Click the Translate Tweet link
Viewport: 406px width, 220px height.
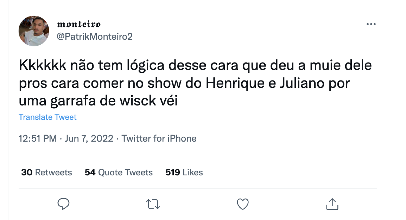coord(47,117)
